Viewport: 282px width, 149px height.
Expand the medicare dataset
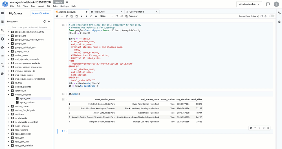[x=8, y=114]
